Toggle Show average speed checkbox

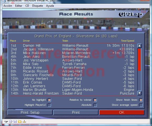tap(141, 105)
